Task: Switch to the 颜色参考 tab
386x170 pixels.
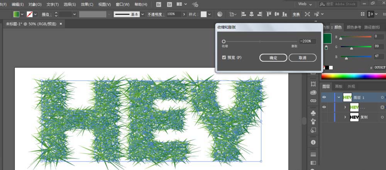Action: pyautogui.click(x=354, y=27)
